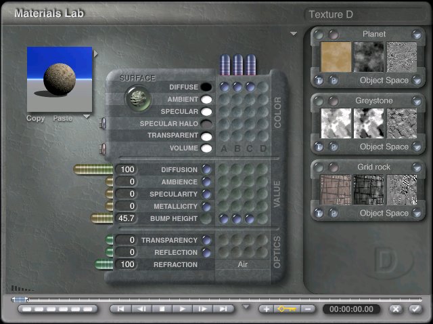This screenshot has width=433, height=324.
Task: Remove keyframe with the minus button
Action: pos(308,309)
